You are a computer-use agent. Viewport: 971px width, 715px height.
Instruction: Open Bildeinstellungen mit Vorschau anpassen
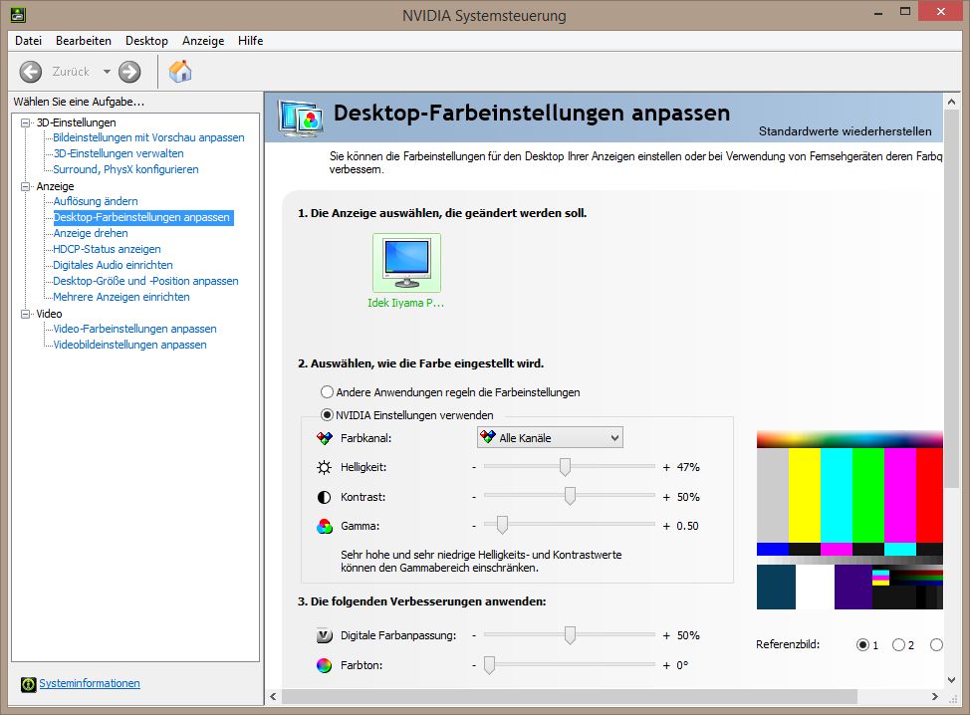pyautogui.click(x=148, y=137)
